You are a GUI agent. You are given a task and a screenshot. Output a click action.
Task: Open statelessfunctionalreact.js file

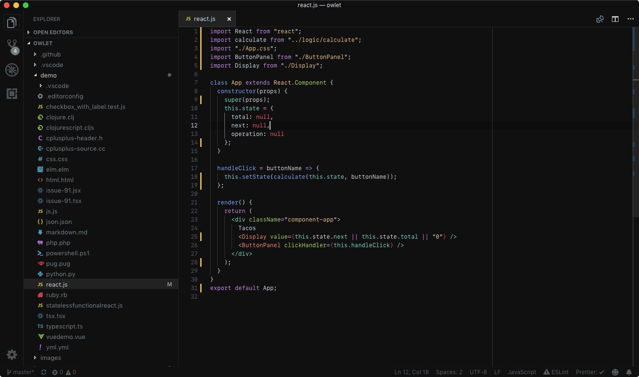[101, 305]
